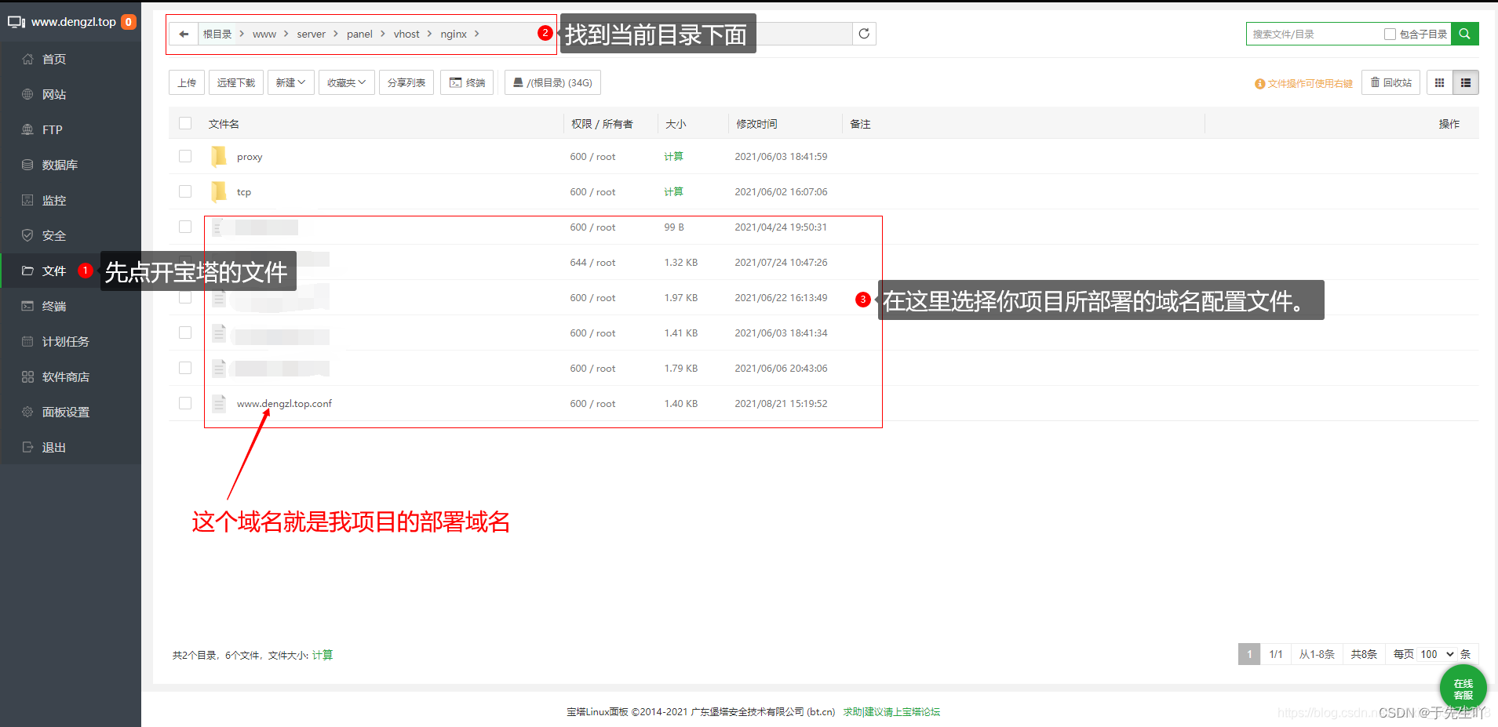Switch to list view

pos(1466,82)
